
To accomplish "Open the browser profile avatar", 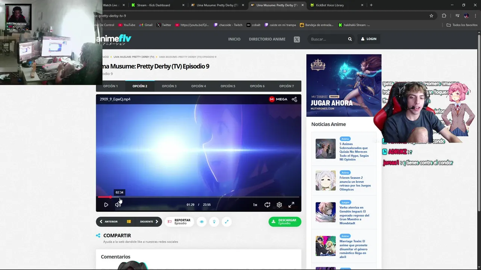I will pyautogui.click(x=466, y=16).
